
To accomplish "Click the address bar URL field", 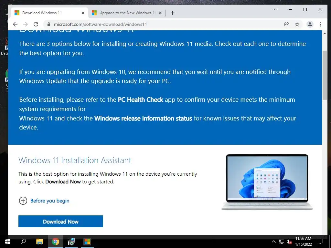I will click(x=165, y=24).
